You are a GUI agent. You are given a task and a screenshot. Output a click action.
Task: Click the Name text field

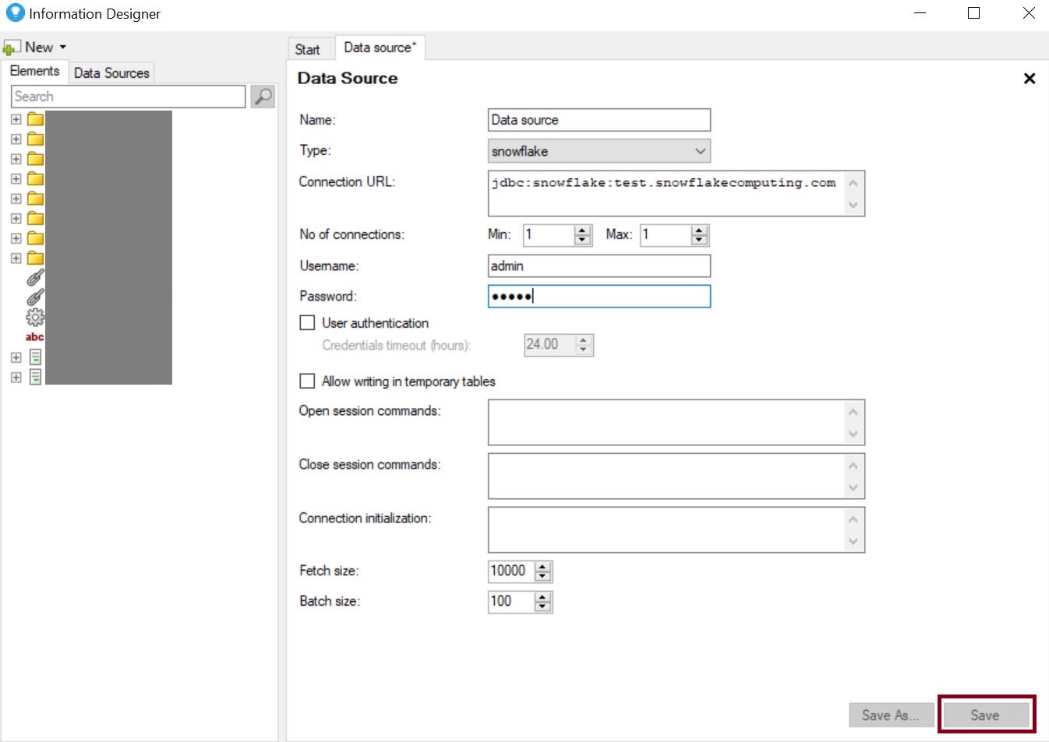tap(599, 120)
